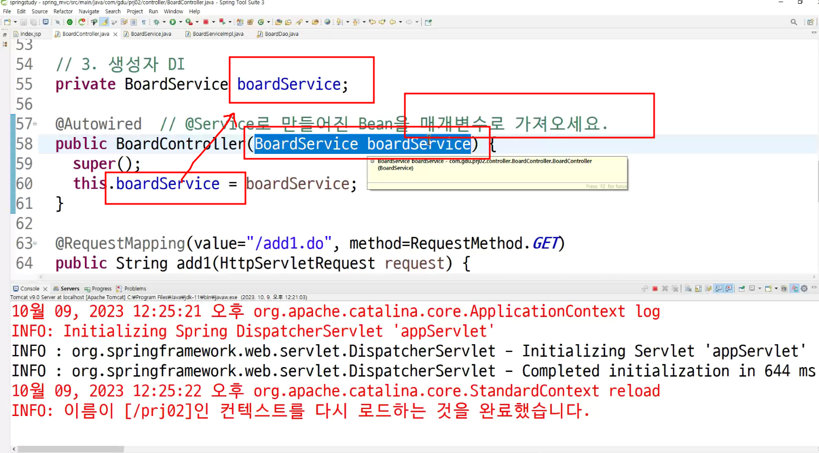Toggle Block Selection Mode toolbar icon
This screenshot has width=819, height=453.
tap(133, 22)
